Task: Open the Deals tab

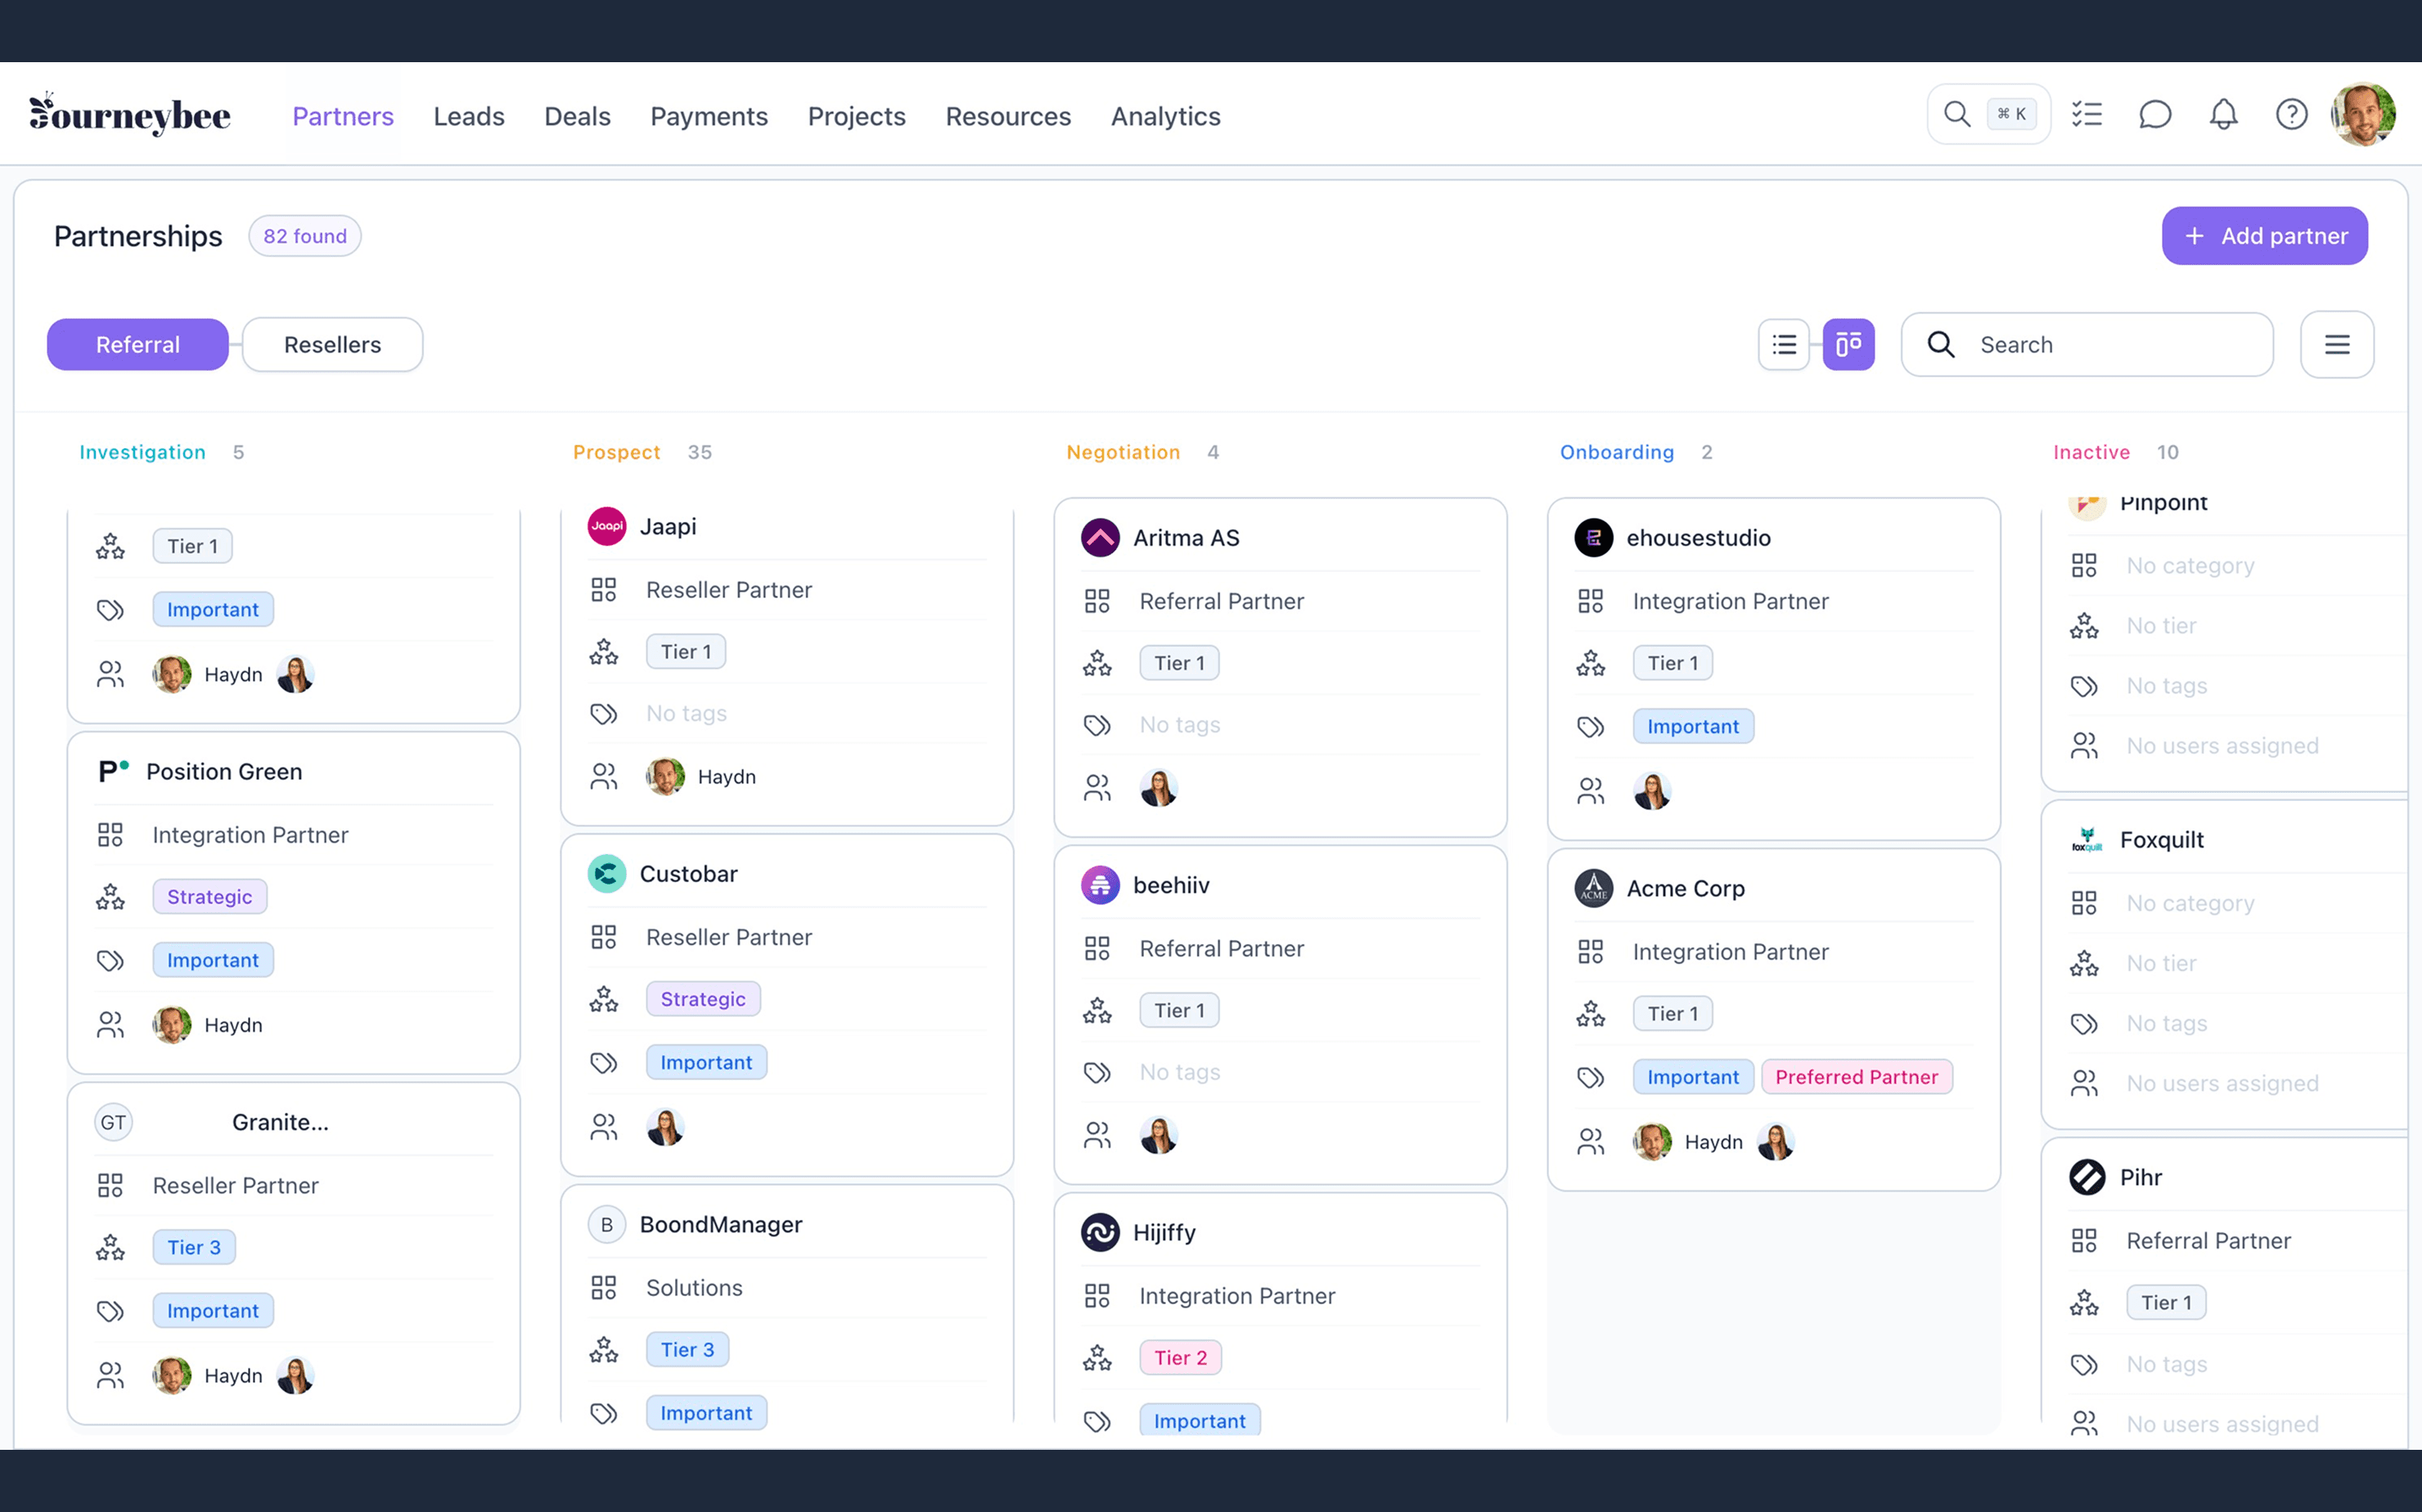Action: (x=577, y=117)
